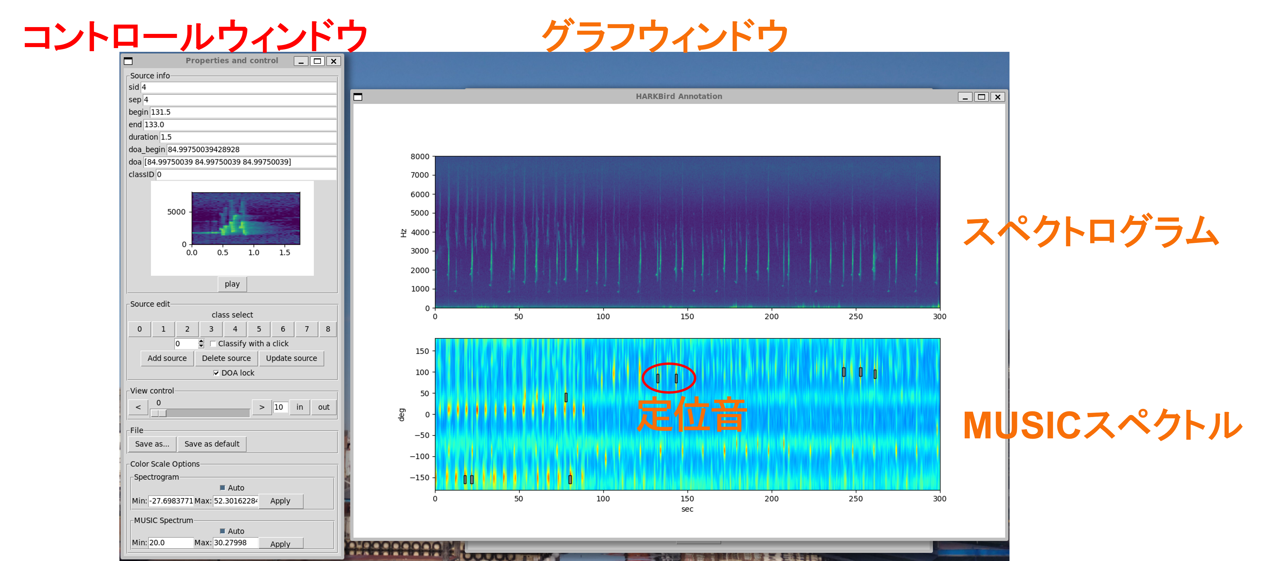Click the end field showing 133.0
The width and height of the screenshot is (1283, 561).
[x=240, y=125]
